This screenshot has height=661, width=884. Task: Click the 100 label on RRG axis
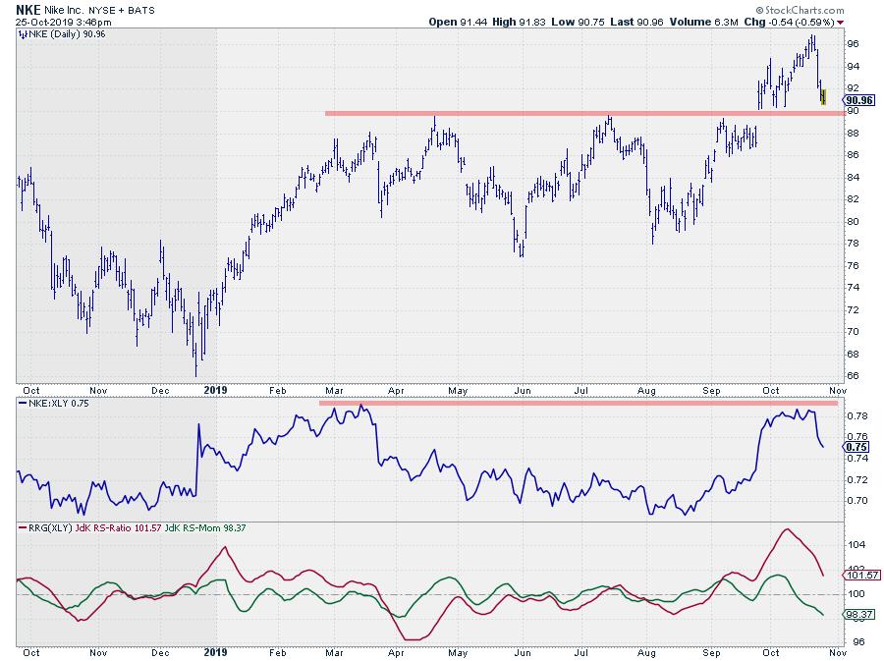coord(856,594)
